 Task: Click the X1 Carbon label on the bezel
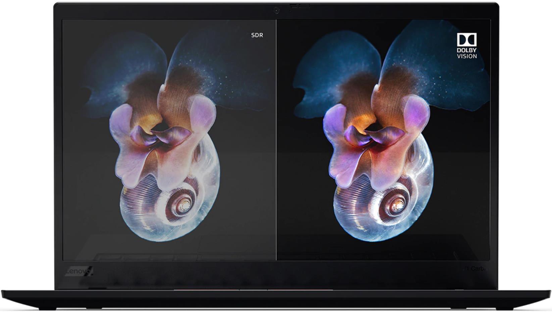pos(475,268)
